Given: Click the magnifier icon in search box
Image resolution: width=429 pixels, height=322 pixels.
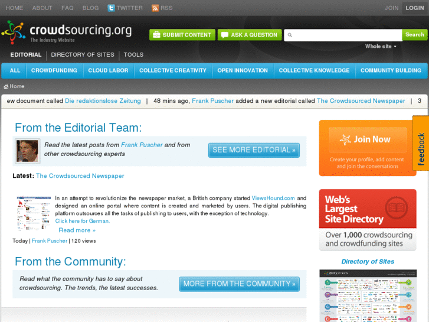Looking at the screenshot, I should (290, 35).
